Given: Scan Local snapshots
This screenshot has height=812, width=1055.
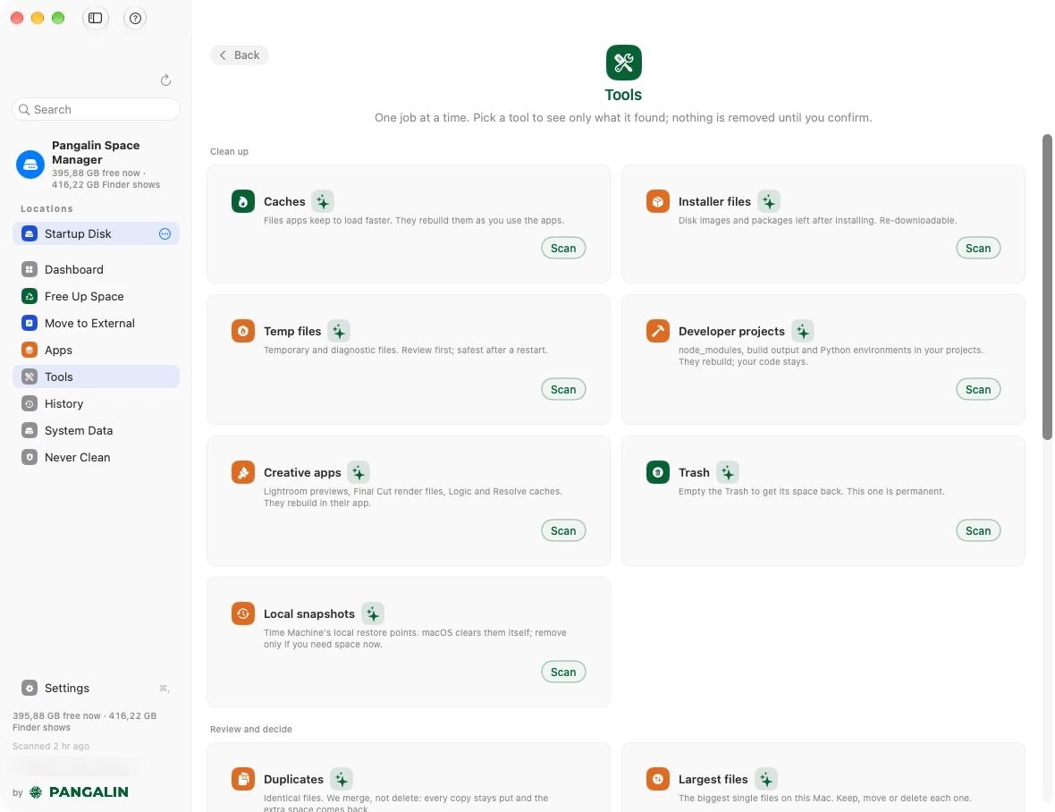Looking at the screenshot, I should 563,672.
